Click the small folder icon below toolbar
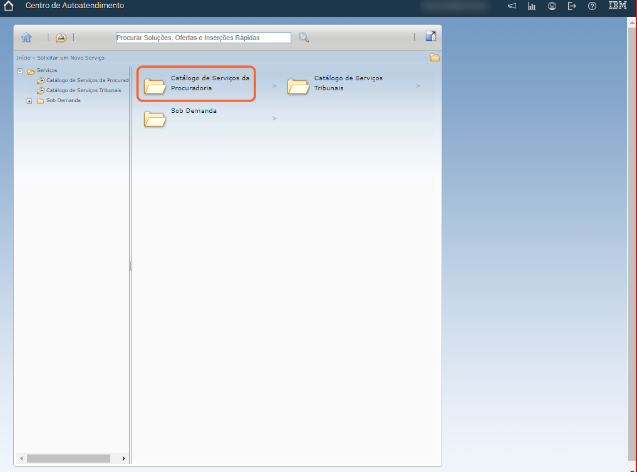Viewport: 637px width, 472px height. [x=435, y=58]
